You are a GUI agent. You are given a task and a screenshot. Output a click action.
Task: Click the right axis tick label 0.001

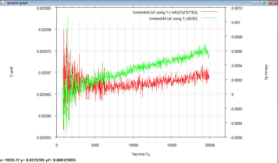pyautogui.click(x=236, y=23)
